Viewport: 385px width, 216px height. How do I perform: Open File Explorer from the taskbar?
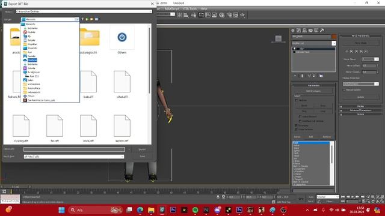pyautogui.click(x=151, y=210)
